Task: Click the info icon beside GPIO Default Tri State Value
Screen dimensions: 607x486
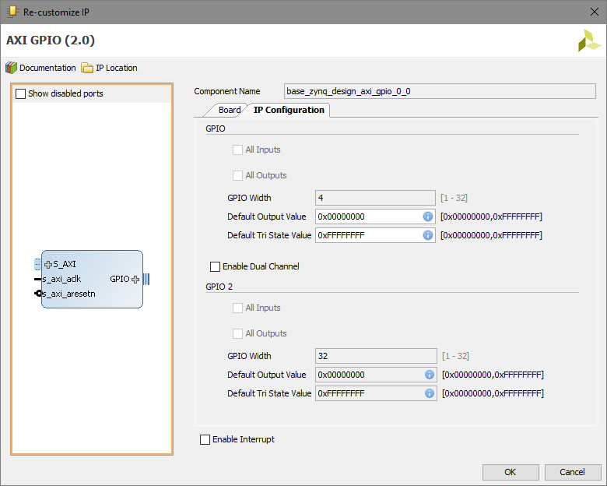Action: [427, 235]
